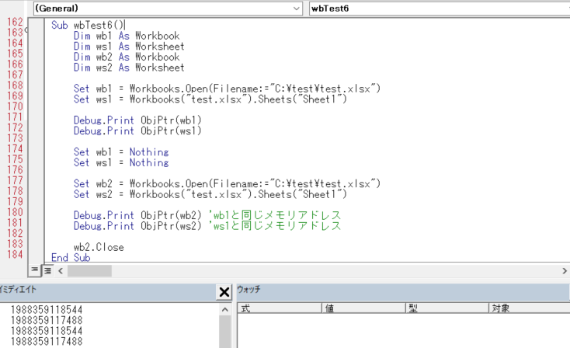Click line Set ws1 = Nothing
This screenshot has height=348, width=570.
pos(121,162)
